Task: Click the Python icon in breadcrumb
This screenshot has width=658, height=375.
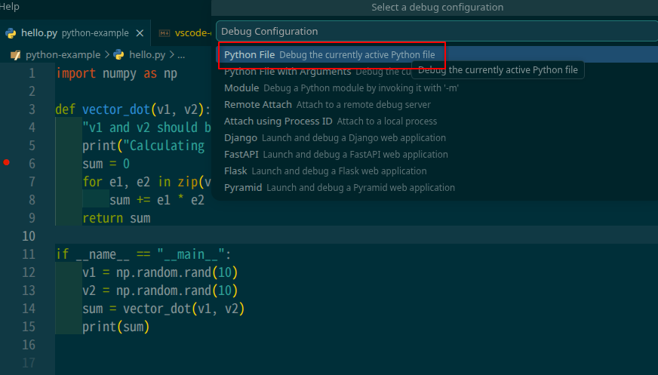Action: 118,54
